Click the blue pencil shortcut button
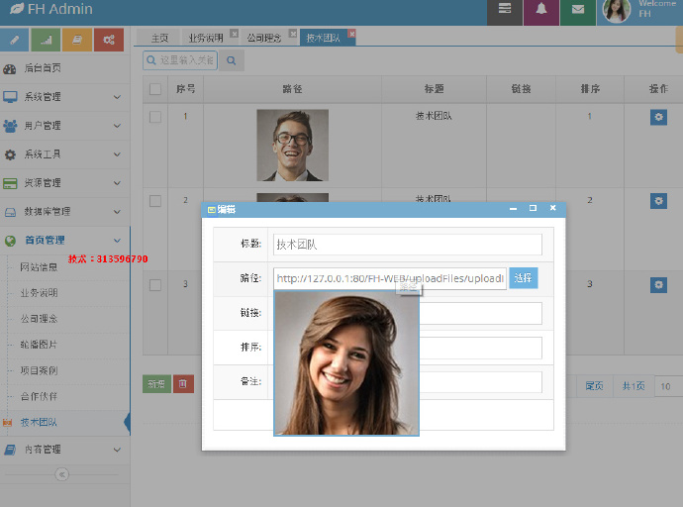The width and height of the screenshot is (683, 507). click(x=15, y=40)
